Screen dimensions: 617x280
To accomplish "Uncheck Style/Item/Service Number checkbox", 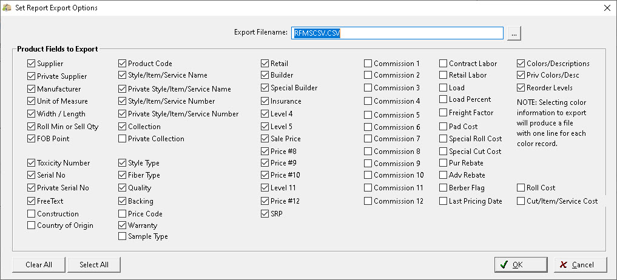I will pos(123,101).
